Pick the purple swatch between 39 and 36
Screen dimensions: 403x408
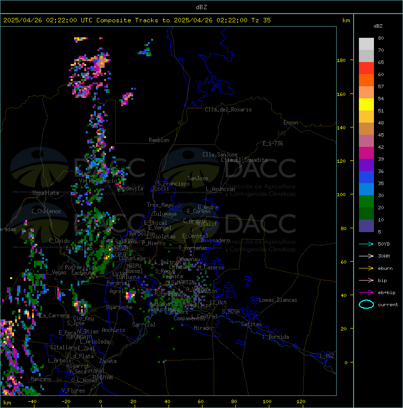point(366,165)
